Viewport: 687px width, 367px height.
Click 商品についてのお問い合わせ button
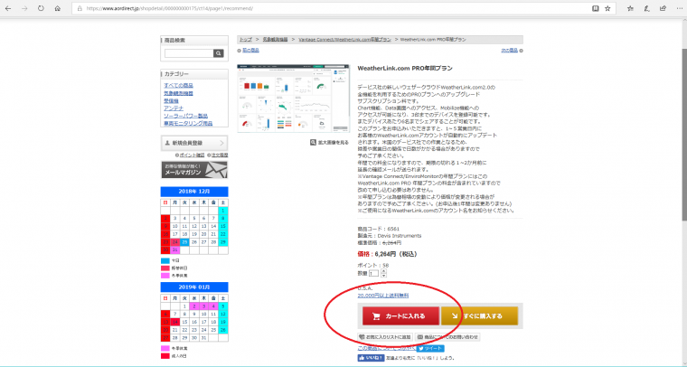coord(447,337)
